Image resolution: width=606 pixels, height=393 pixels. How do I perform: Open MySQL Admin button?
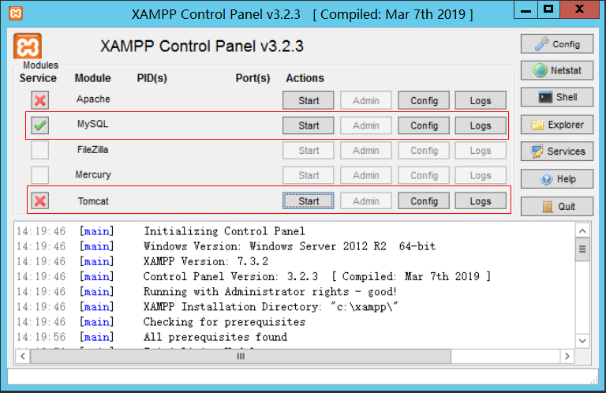[x=365, y=125]
